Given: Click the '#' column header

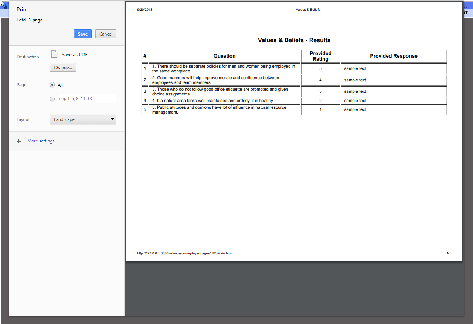Looking at the screenshot, I should [x=145, y=56].
